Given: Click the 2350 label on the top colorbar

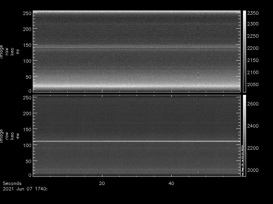Looking at the screenshot, I should click(x=253, y=13).
